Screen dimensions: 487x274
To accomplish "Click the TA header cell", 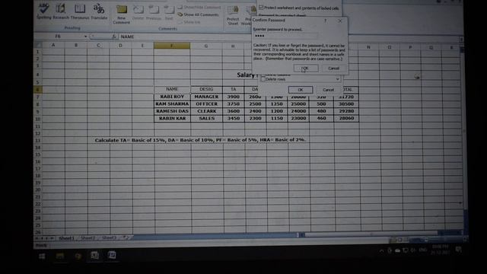I will 234,89.
